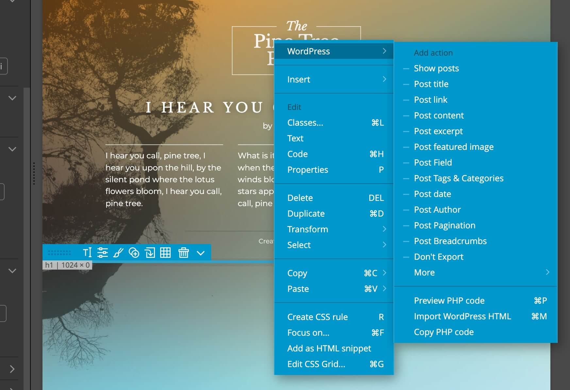
Task: Open element properties sliders icon
Action: pos(103,253)
